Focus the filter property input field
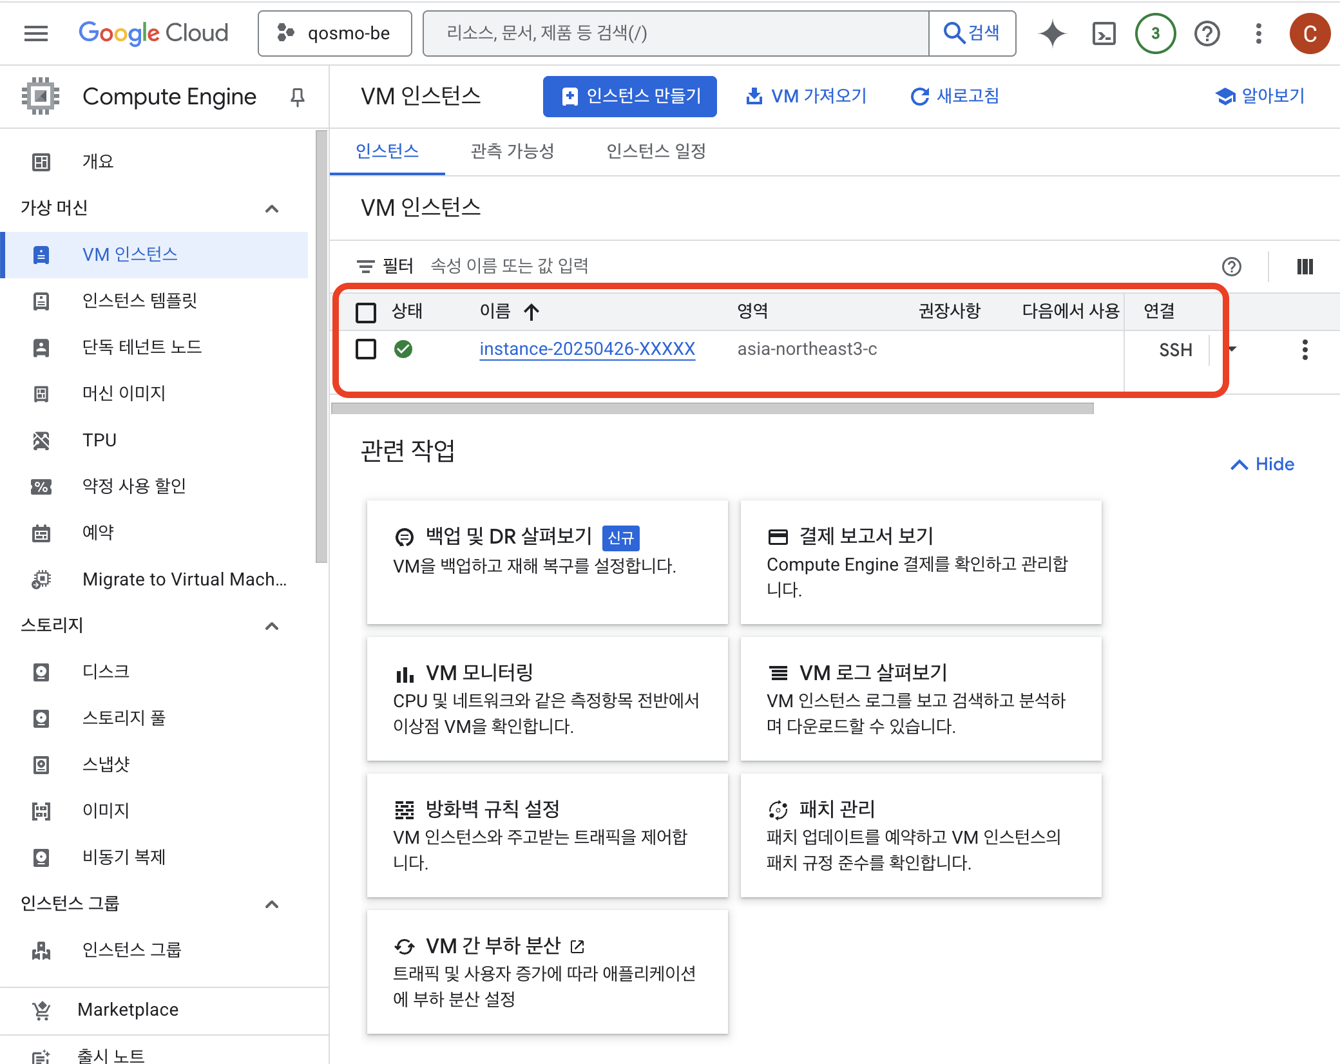This screenshot has width=1340, height=1064. 818,265
